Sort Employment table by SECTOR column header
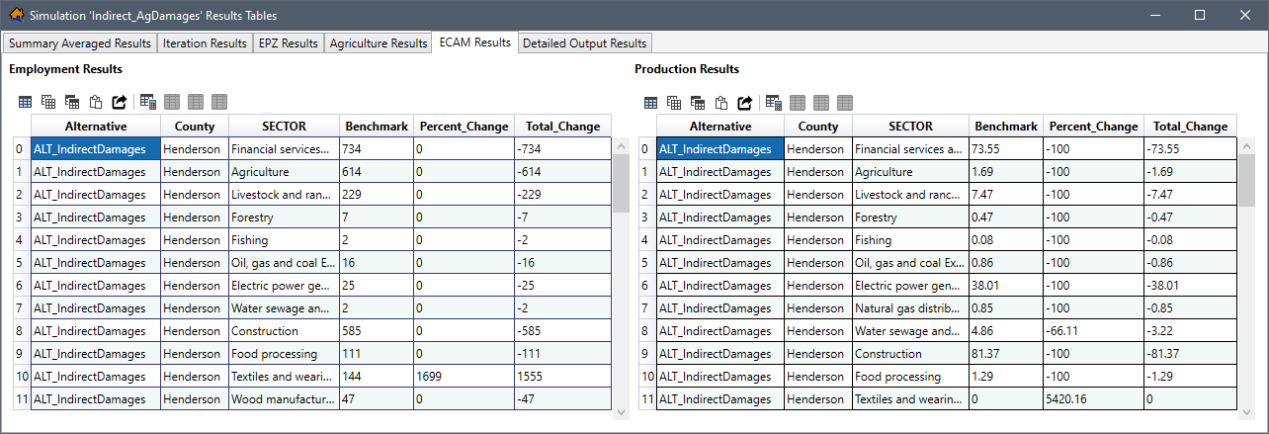This screenshot has height=434, width=1269. click(x=284, y=127)
